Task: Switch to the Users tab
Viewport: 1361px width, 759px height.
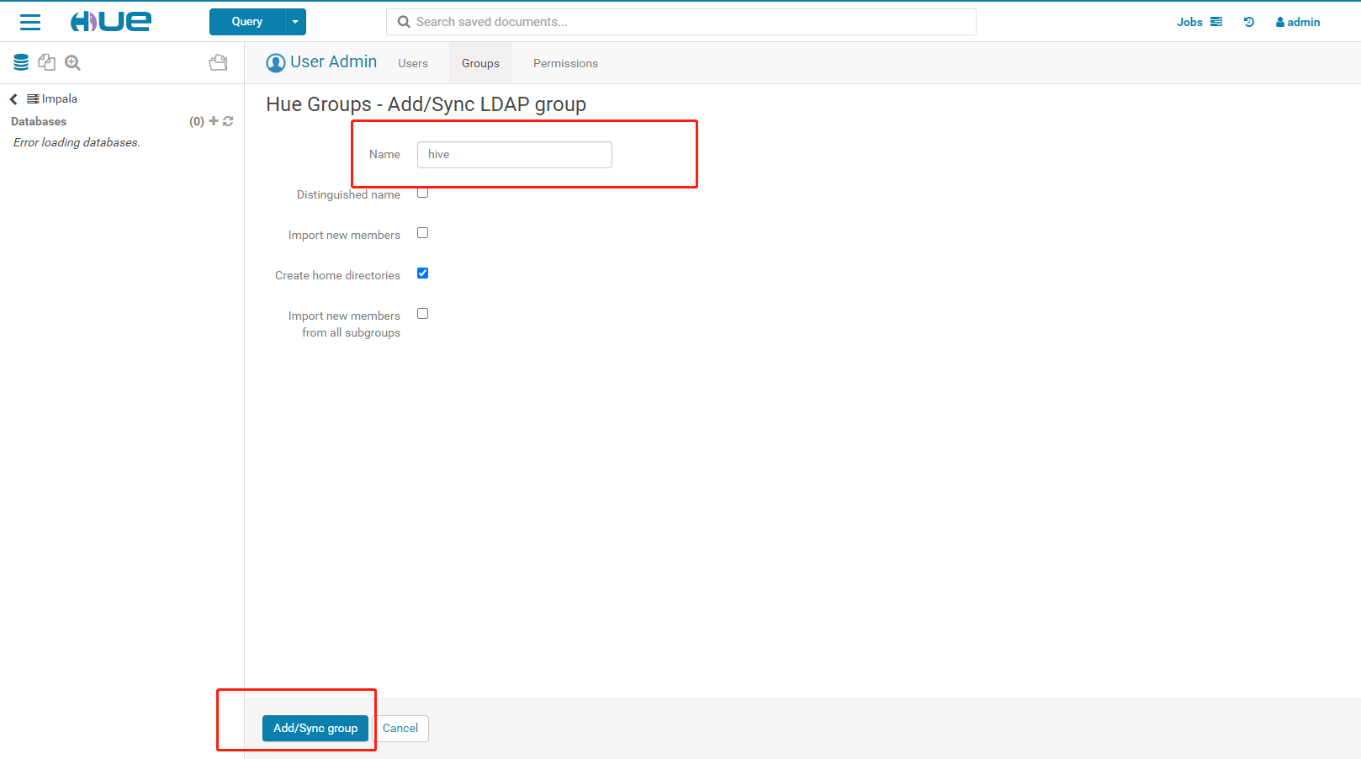Action: [x=413, y=63]
